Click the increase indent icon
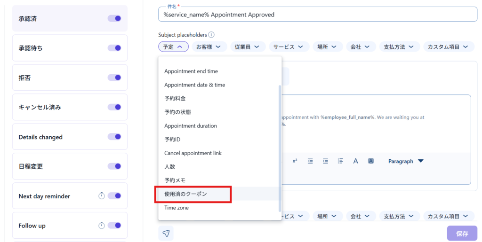The height and width of the screenshot is (242, 482). pyautogui.click(x=325, y=161)
